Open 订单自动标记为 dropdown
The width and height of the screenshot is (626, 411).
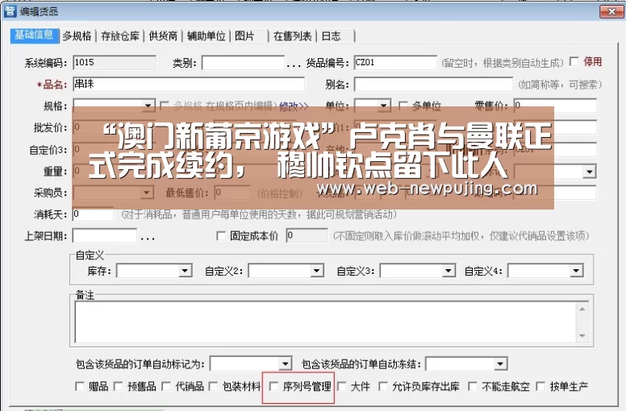[x=285, y=363]
